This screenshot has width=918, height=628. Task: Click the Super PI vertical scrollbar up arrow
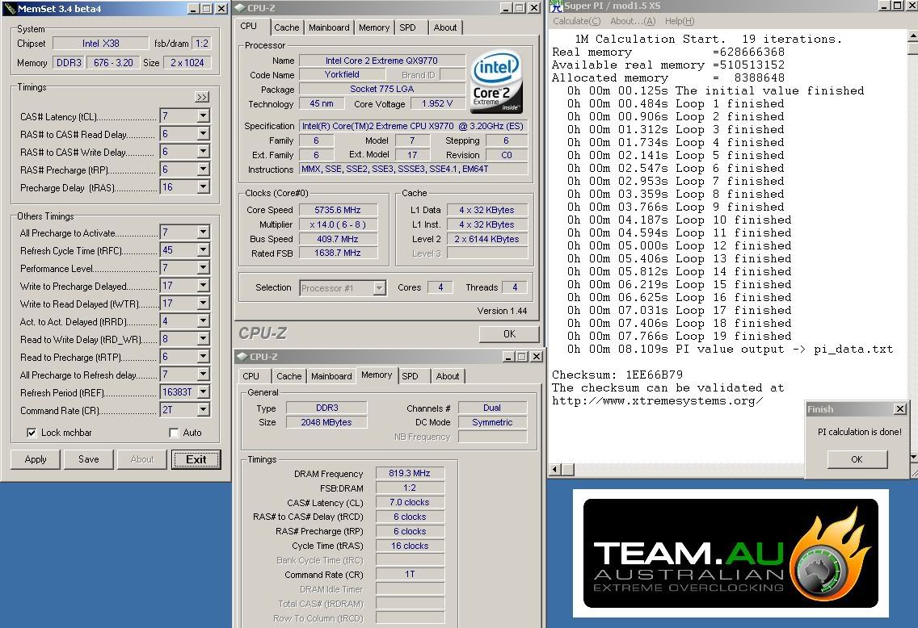tap(912, 36)
